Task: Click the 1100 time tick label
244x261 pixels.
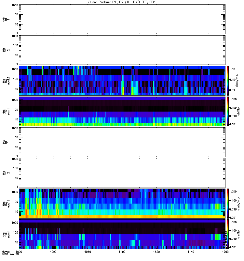Action: coord(122,252)
